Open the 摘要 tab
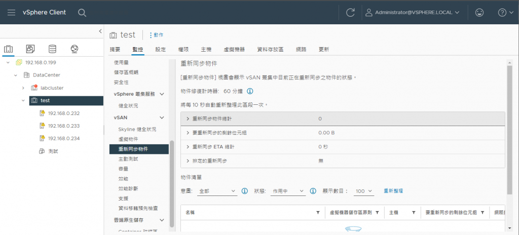The height and width of the screenshot is (235, 519). point(115,50)
